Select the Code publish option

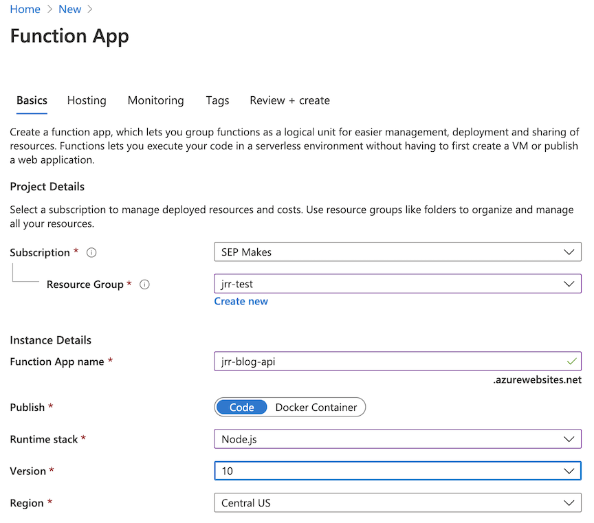coord(241,408)
